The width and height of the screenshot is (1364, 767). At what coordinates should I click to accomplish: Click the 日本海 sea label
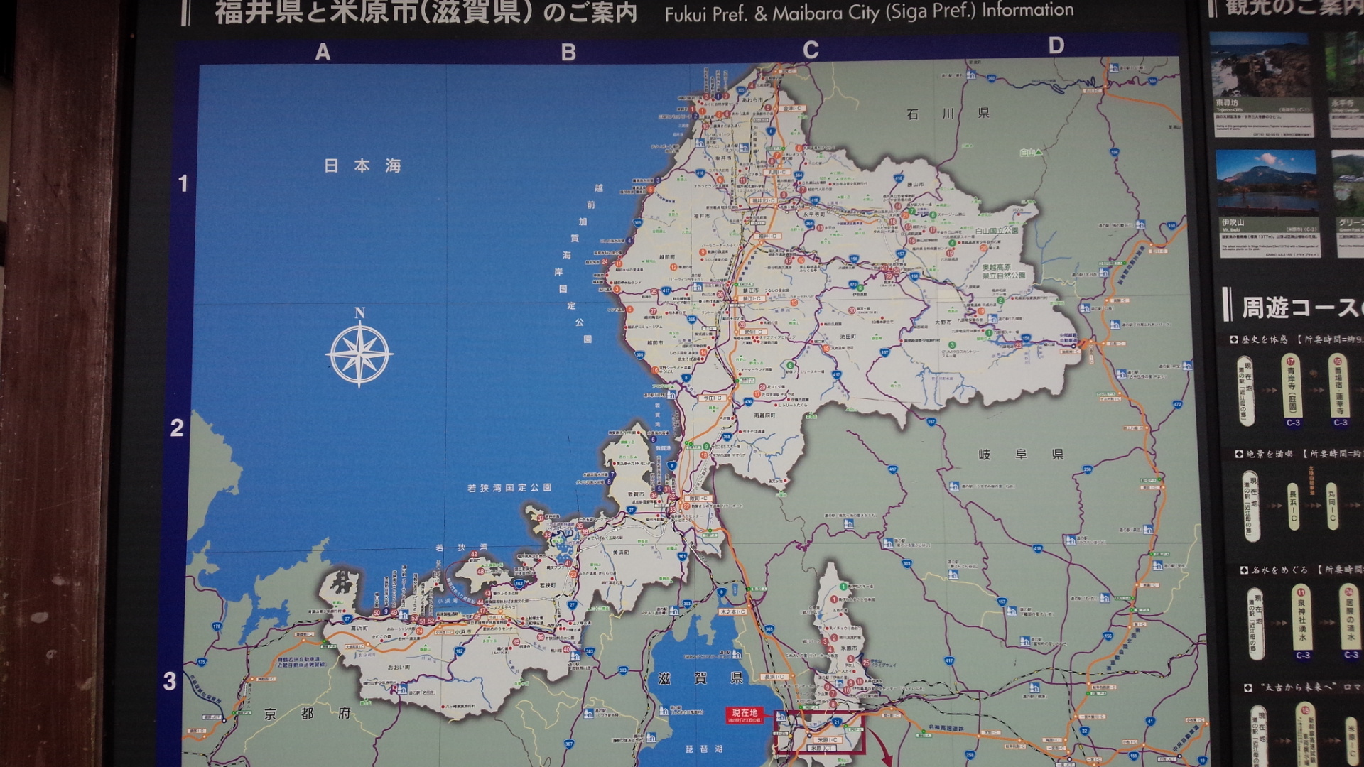(363, 165)
